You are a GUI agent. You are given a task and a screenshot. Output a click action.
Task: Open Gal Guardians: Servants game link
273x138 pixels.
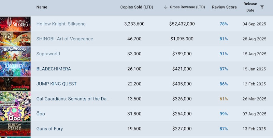tap(73, 99)
